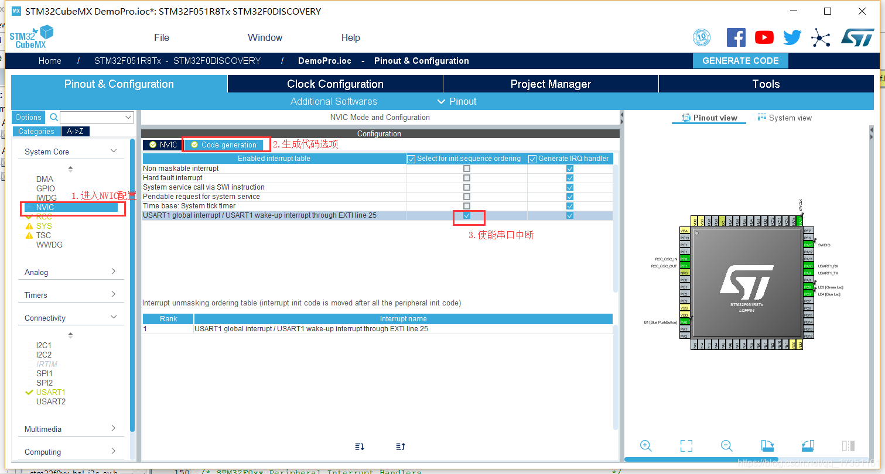
Task: Zoom in on the pinout view
Action: pos(646,446)
